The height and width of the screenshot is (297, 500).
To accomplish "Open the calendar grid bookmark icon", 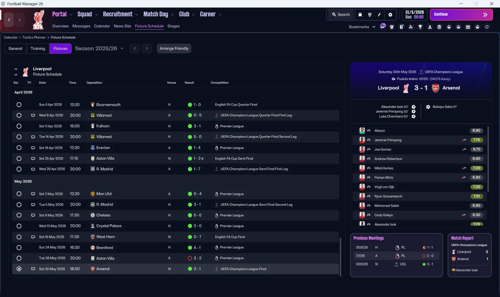I will pos(468,27).
